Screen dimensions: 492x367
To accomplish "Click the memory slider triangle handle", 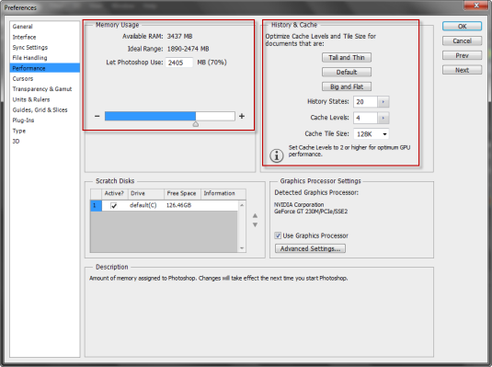I will (196, 124).
